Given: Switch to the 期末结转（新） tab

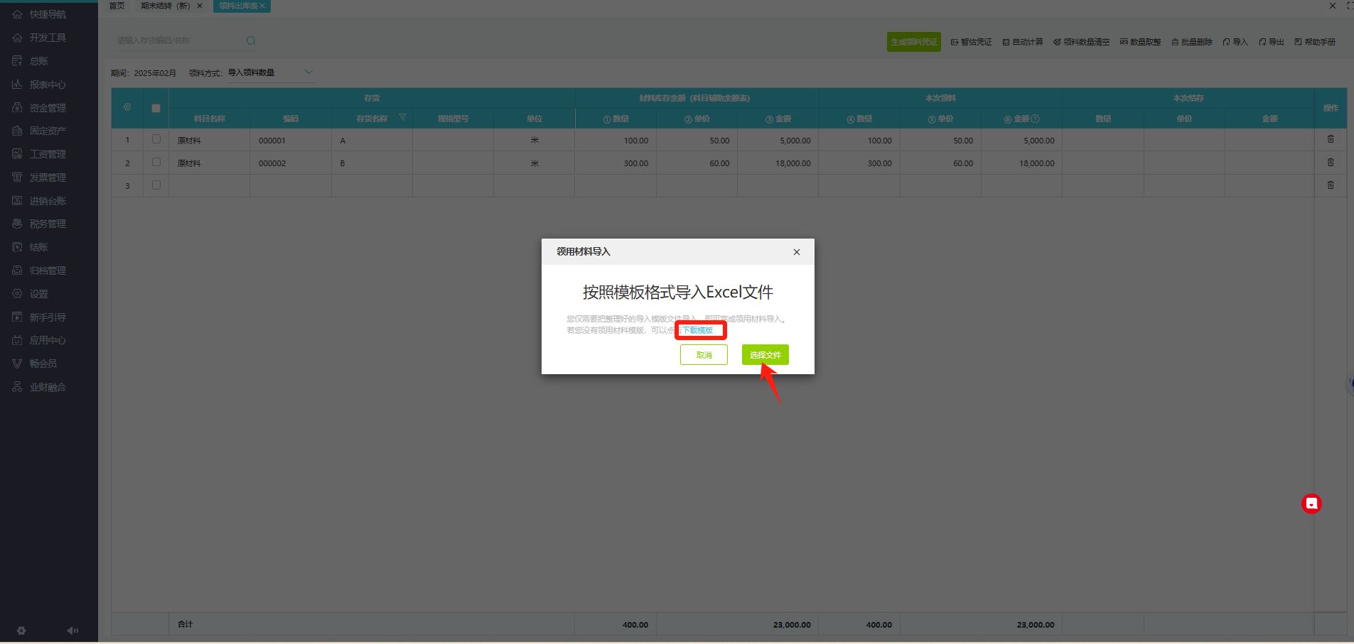Looking at the screenshot, I should 166,6.
